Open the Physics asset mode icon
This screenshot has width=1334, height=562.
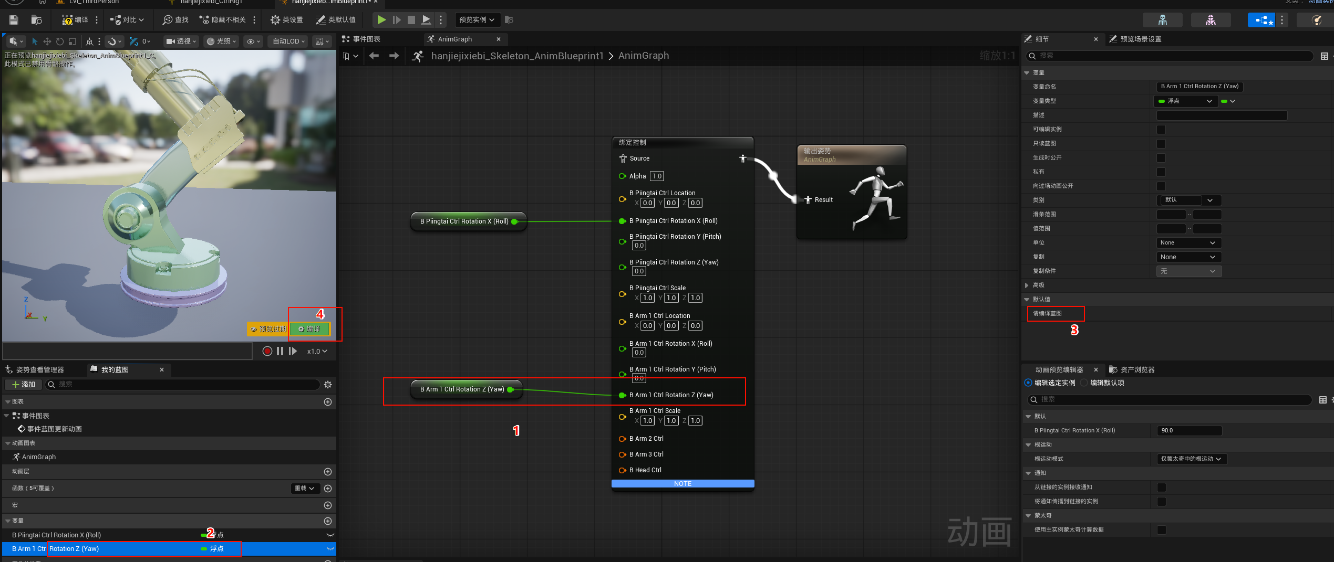coord(1316,20)
